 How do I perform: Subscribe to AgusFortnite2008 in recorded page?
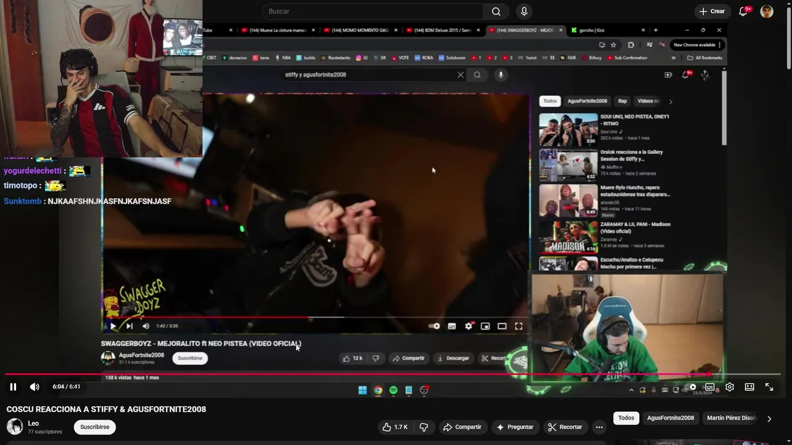(x=190, y=358)
